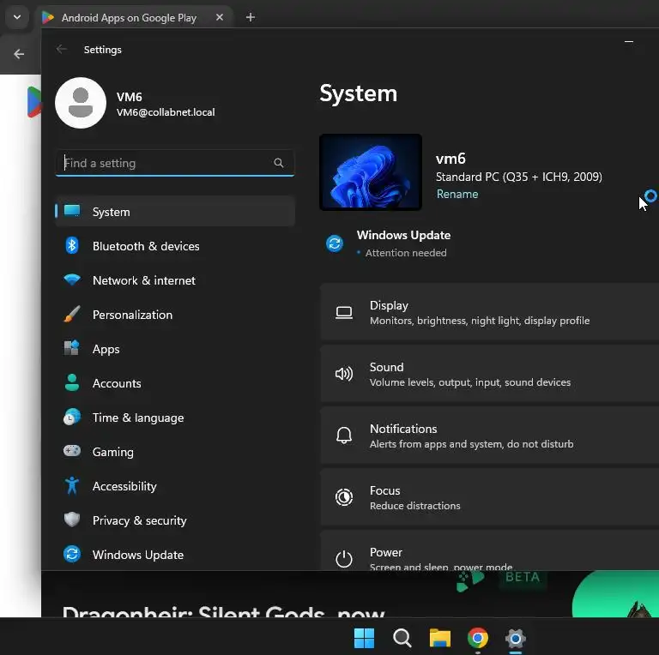Click the Focus timer icon

pyautogui.click(x=344, y=497)
